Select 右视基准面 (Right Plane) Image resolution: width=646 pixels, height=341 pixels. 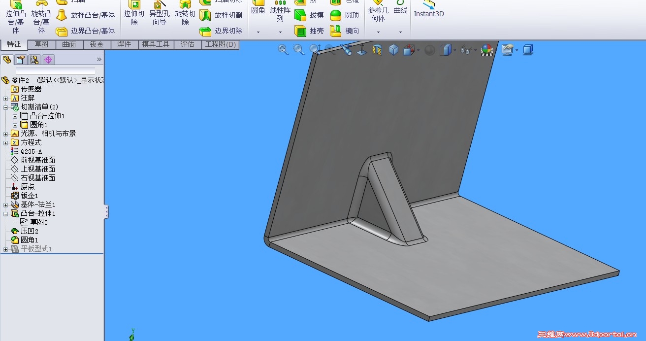point(33,178)
